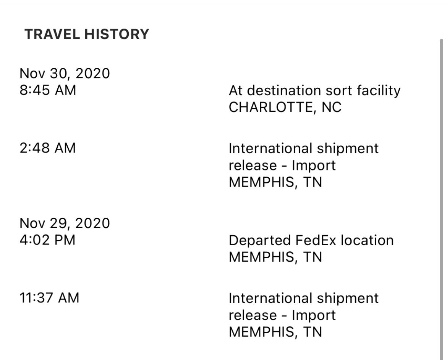The height and width of the screenshot is (360, 447).
Task: Click MEMPHIS, TN under the 11:37 AM entry
Action: tap(275, 332)
